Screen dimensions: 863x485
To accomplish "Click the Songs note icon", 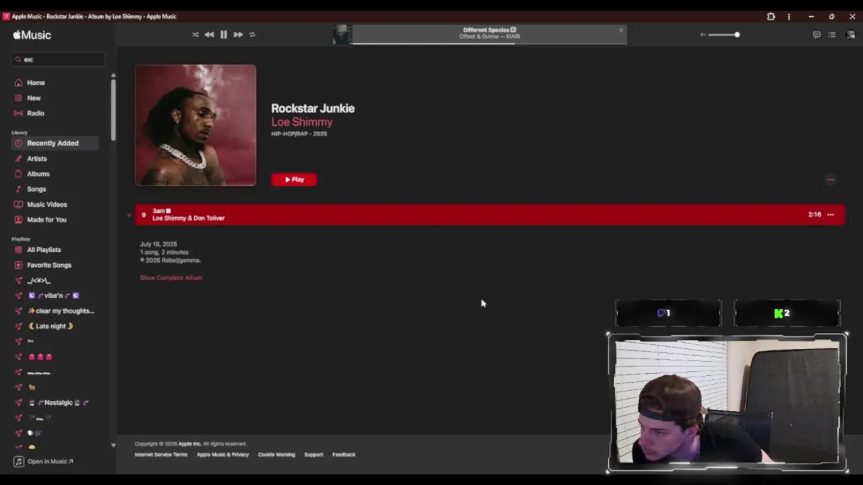I will [x=18, y=189].
